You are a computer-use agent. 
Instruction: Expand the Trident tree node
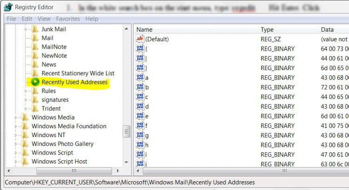click(x=26, y=109)
